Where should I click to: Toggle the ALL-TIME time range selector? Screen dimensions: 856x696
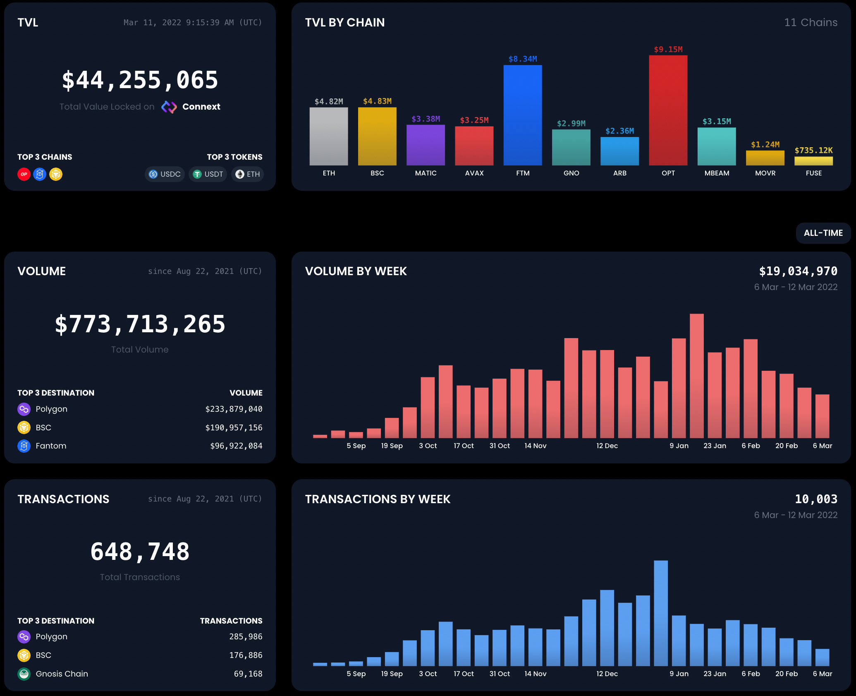[823, 233]
